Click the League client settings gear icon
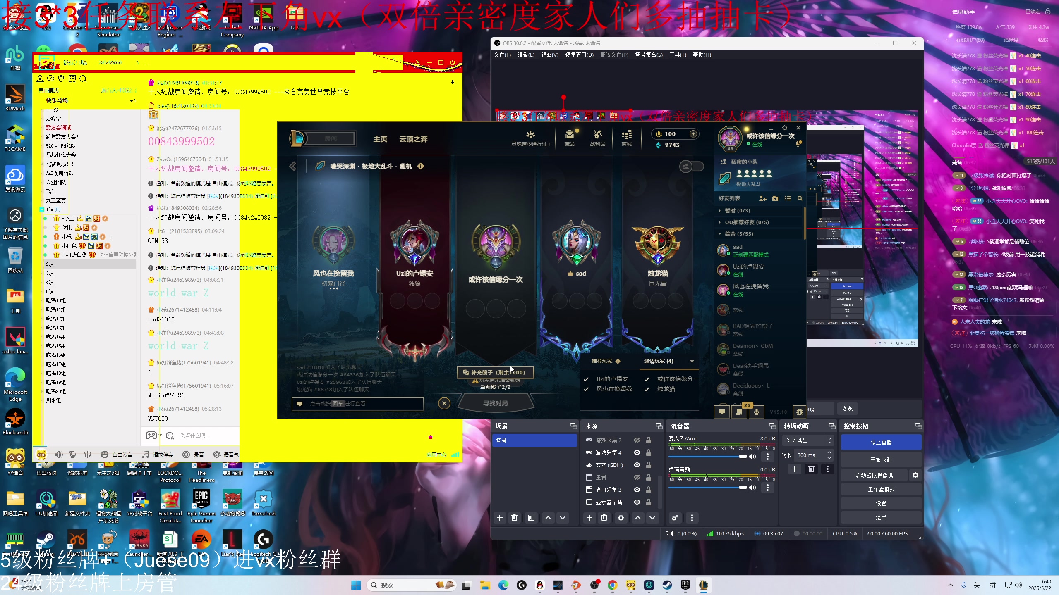This screenshot has height=595, width=1059. pos(785,128)
